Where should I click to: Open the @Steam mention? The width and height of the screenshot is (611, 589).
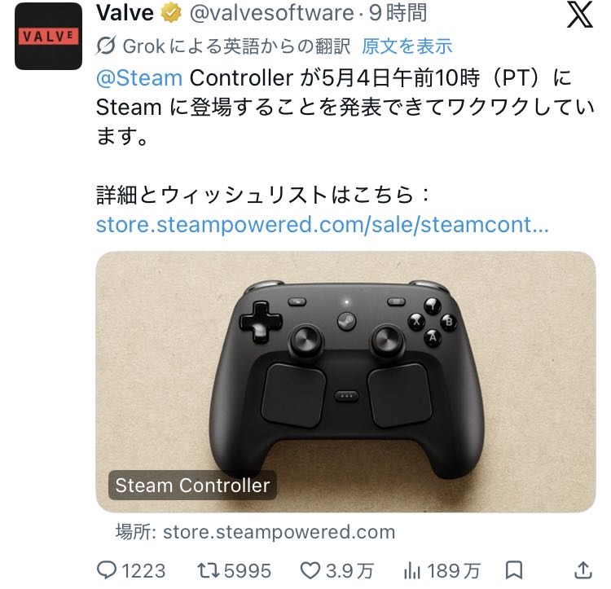tap(139, 78)
